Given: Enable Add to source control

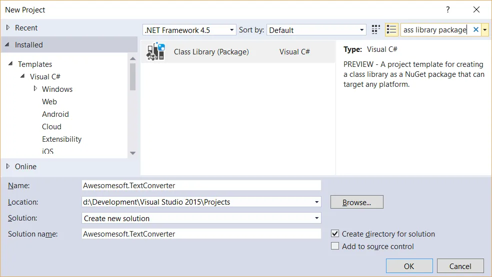Looking at the screenshot, I should pos(335,246).
